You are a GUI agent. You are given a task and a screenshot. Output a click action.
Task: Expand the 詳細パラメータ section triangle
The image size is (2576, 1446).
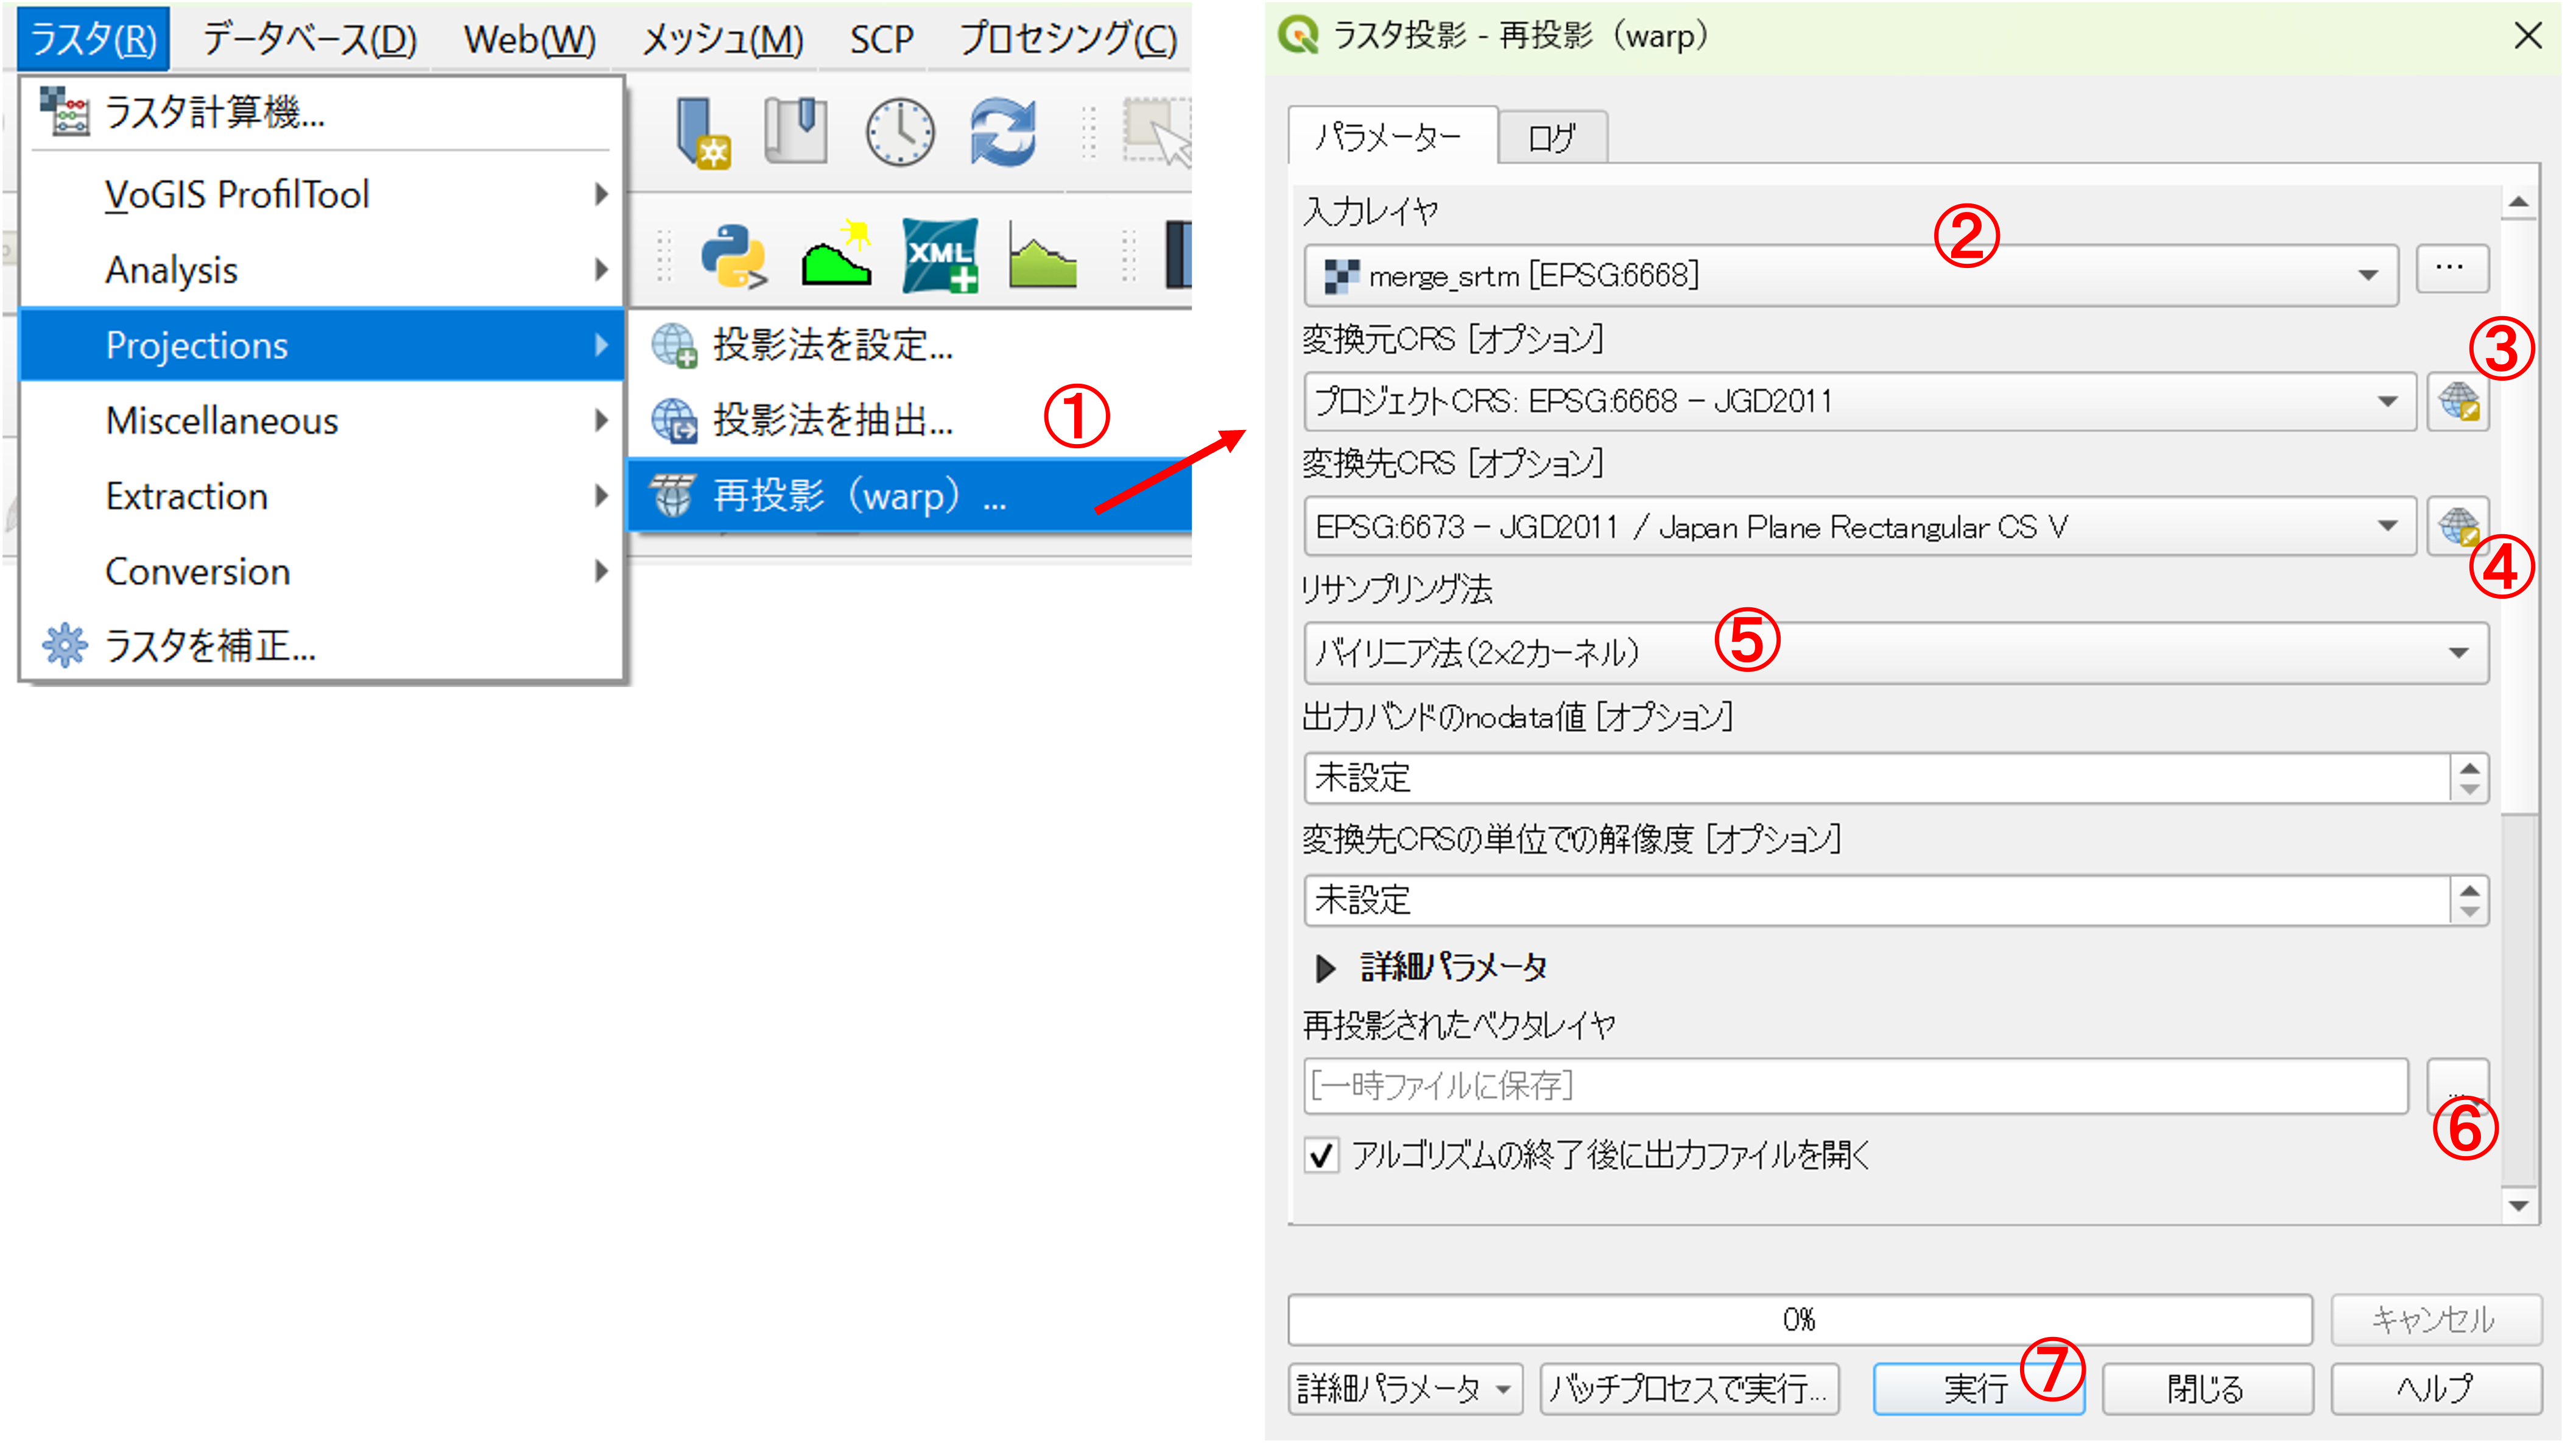point(1325,967)
